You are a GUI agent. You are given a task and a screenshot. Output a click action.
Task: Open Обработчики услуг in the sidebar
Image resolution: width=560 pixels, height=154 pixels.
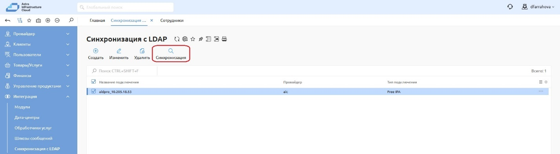pyautogui.click(x=33, y=128)
